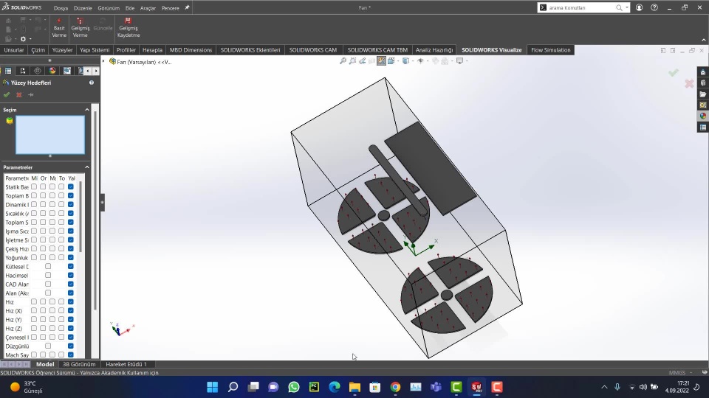
Task: Check the Kütlesel D row's single checkbox
Action: pyautogui.click(x=48, y=266)
